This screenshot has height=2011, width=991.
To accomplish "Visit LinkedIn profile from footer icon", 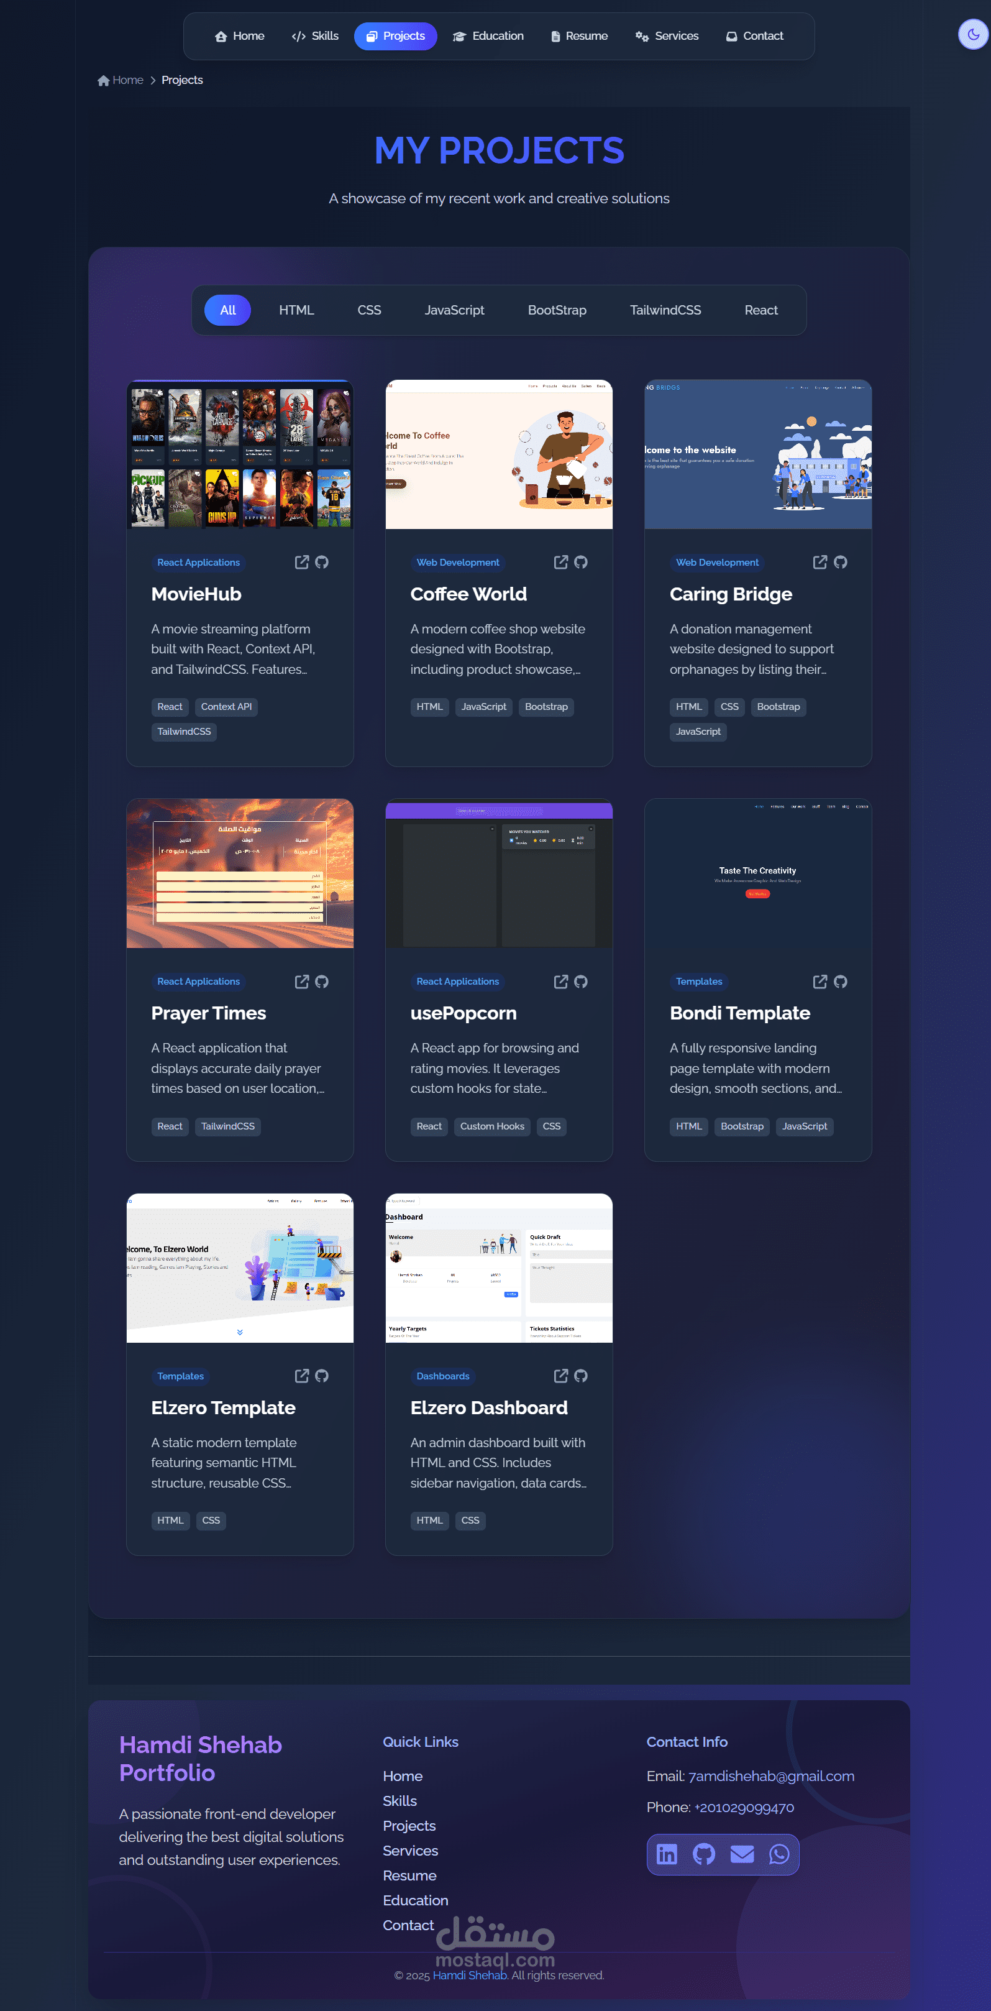I will [667, 1854].
